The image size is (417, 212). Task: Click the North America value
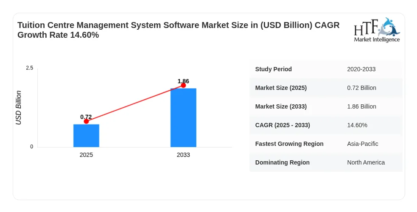click(366, 162)
